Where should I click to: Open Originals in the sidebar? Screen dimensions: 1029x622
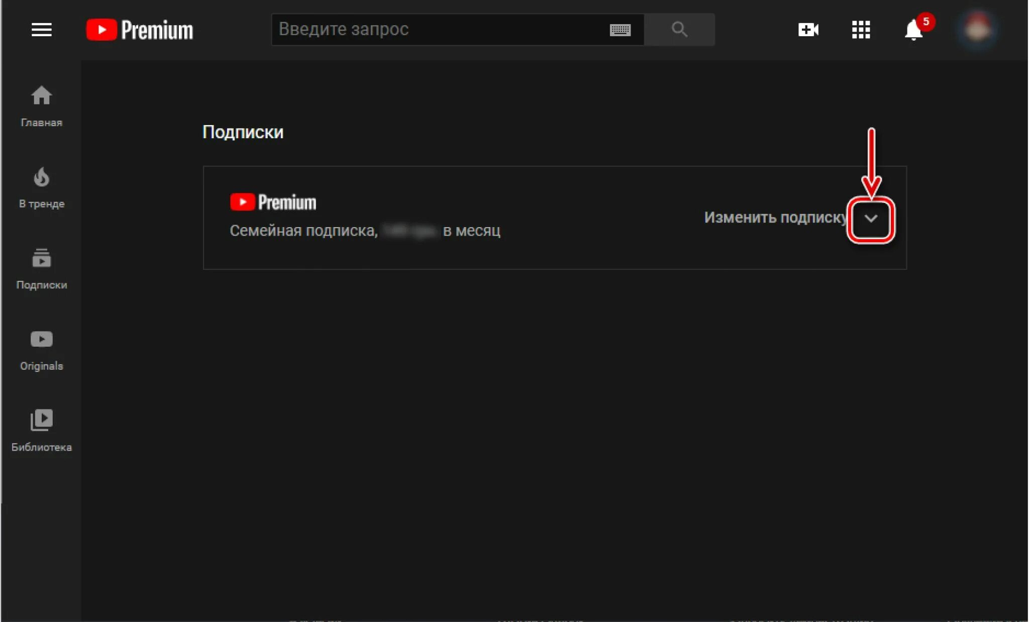point(41,350)
